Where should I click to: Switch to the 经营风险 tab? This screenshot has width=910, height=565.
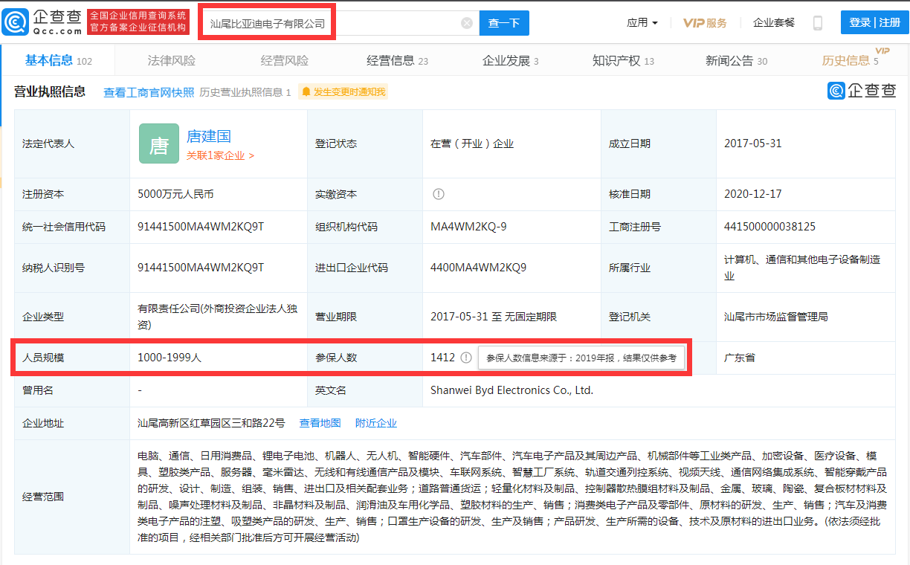pos(285,61)
